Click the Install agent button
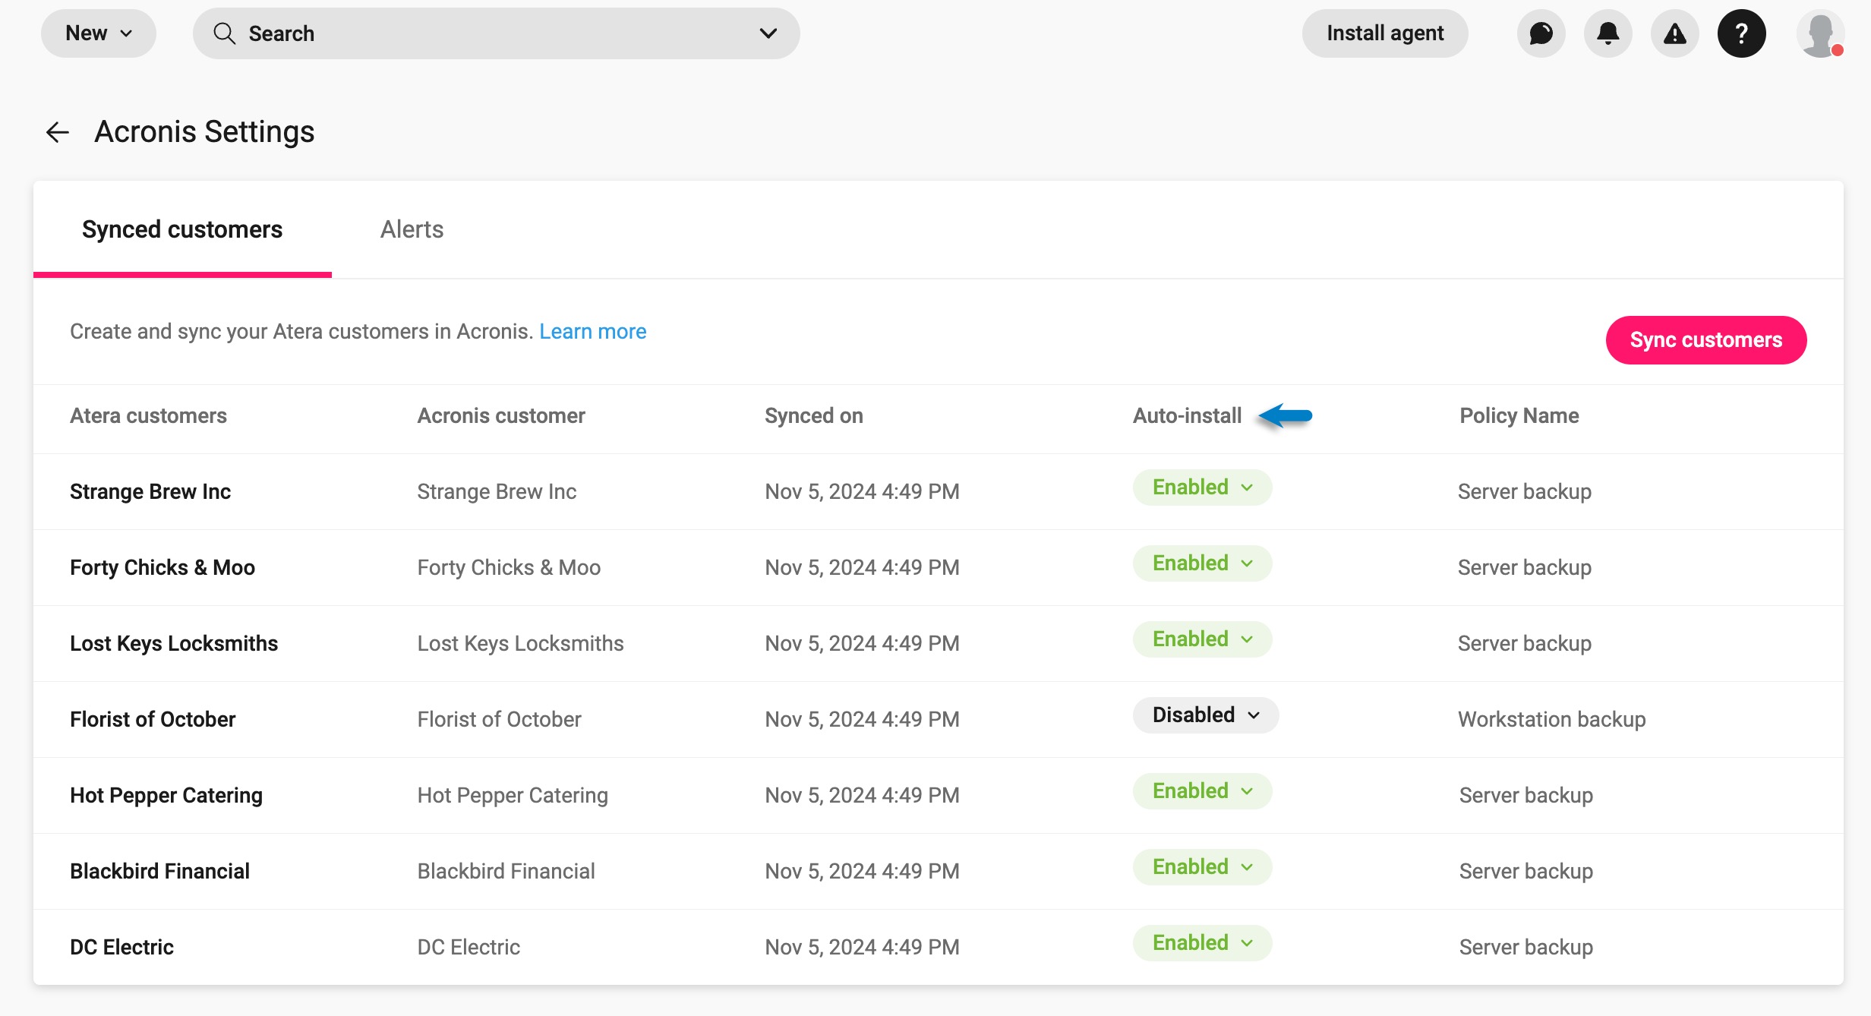The width and height of the screenshot is (1871, 1016). point(1385,33)
